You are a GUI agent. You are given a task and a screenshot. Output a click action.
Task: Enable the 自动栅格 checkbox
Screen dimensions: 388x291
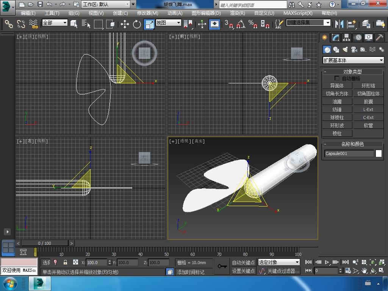click(337, 78)
